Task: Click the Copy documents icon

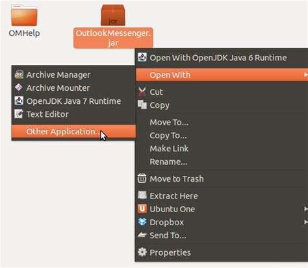Action: click(142, 105)
